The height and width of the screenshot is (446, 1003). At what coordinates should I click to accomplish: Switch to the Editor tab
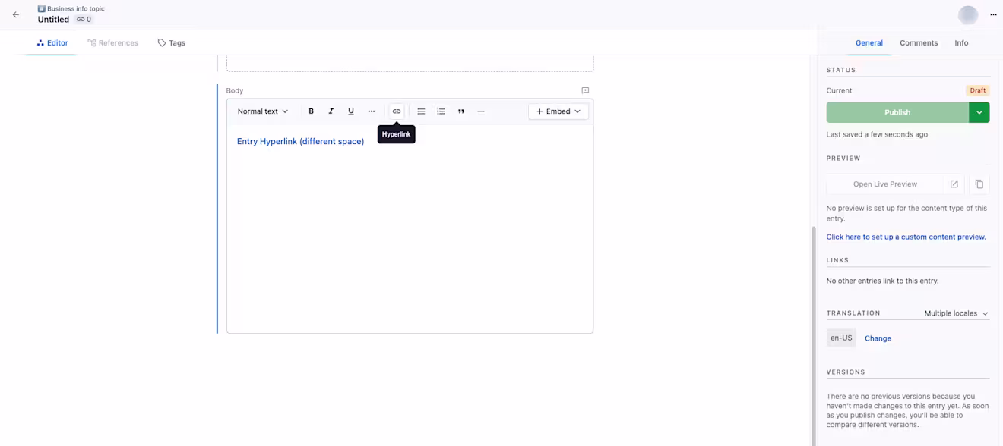(52, 43)
